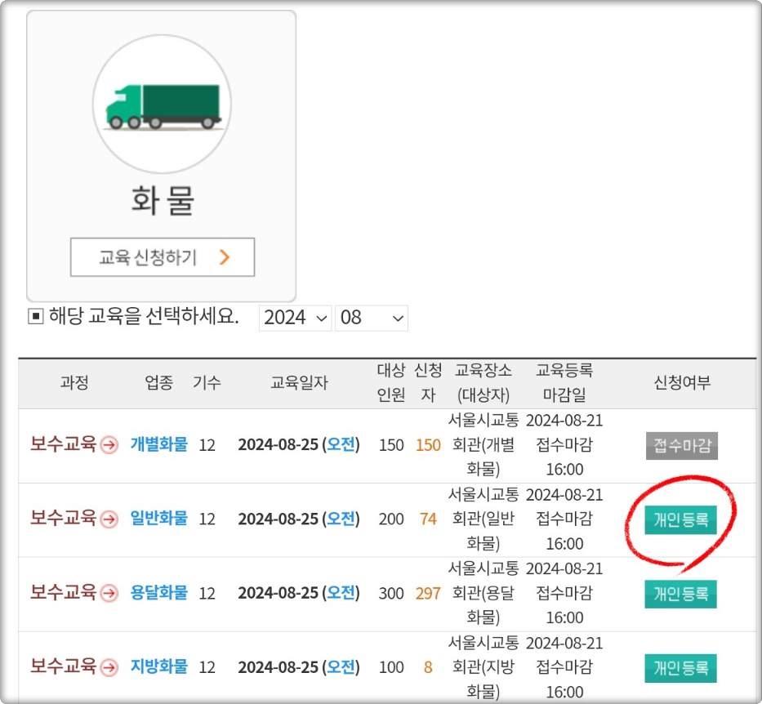The image size is (762, 704).
Task: Click the circled 개인등록 button for 일반화물
Action: click(x=682, y=519)
